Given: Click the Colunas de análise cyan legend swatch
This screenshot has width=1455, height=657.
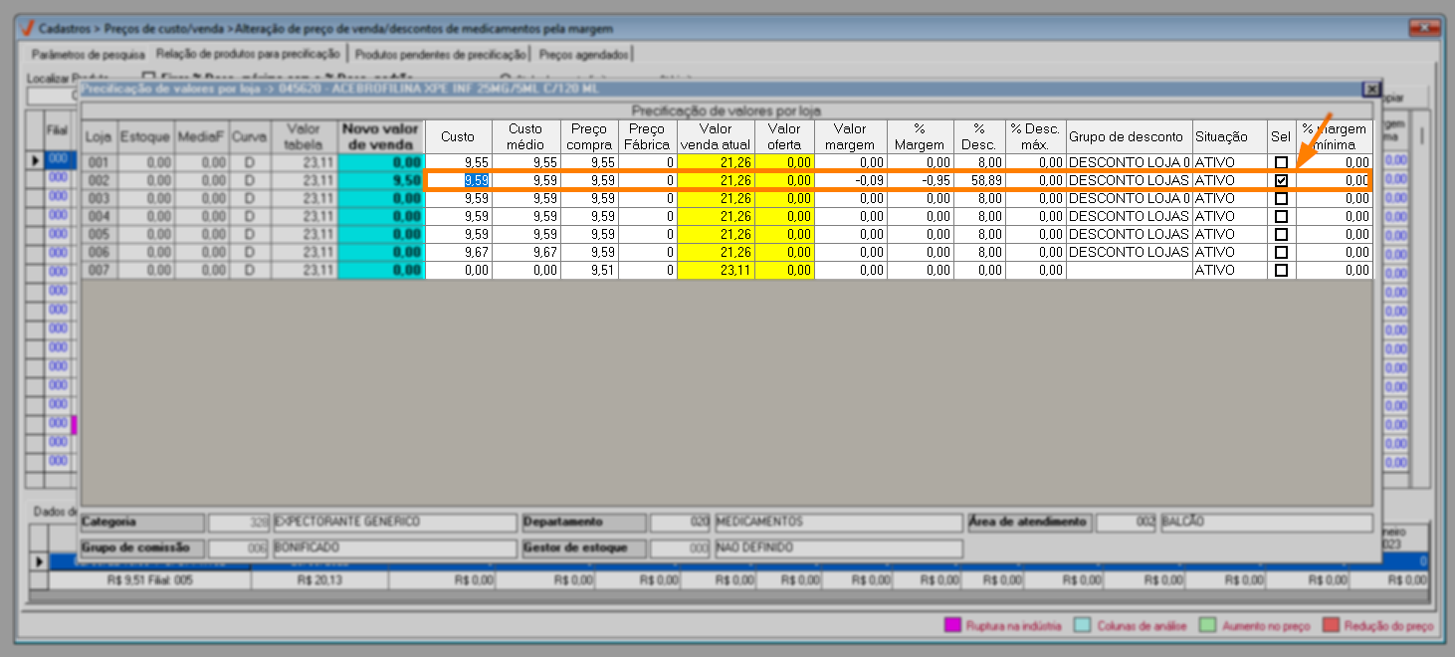Looking at the screenshot, I should [1083, 626].
